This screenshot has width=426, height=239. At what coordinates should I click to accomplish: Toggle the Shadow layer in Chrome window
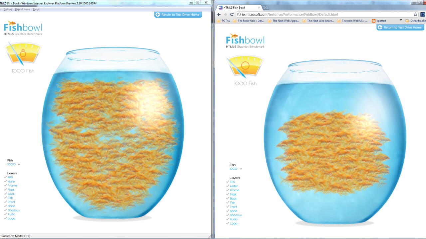(236, 215)
